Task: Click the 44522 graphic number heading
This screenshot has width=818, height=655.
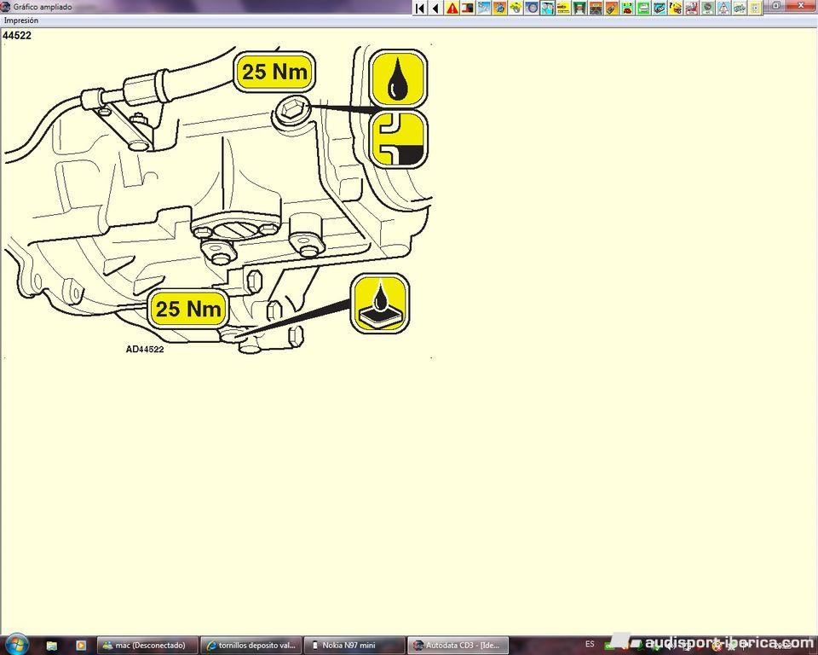Action: pyautogui.click(x=17, y=36)
